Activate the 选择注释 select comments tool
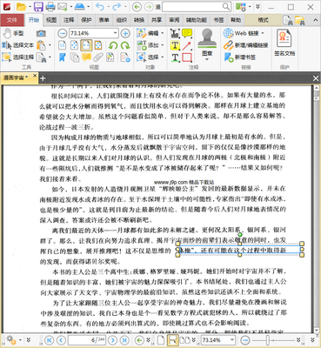 18,57
